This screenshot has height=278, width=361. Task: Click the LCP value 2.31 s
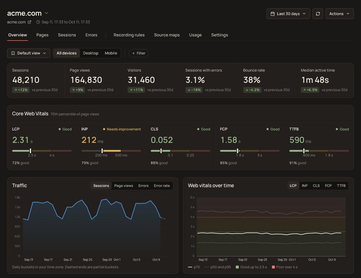(22, 140)
